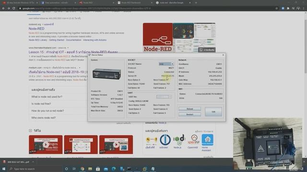Click the ioBroker icon in related searches
Screen dimensions: 307x172
point(165,140)
